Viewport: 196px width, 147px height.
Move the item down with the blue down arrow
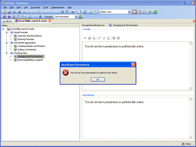pos(40,17)
